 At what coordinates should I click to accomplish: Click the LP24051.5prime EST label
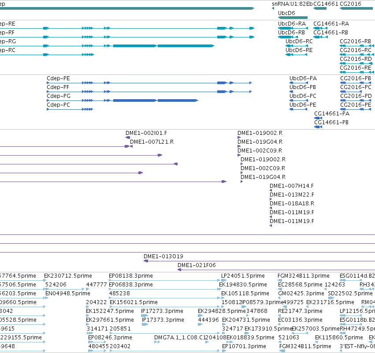tap(243, 276)
